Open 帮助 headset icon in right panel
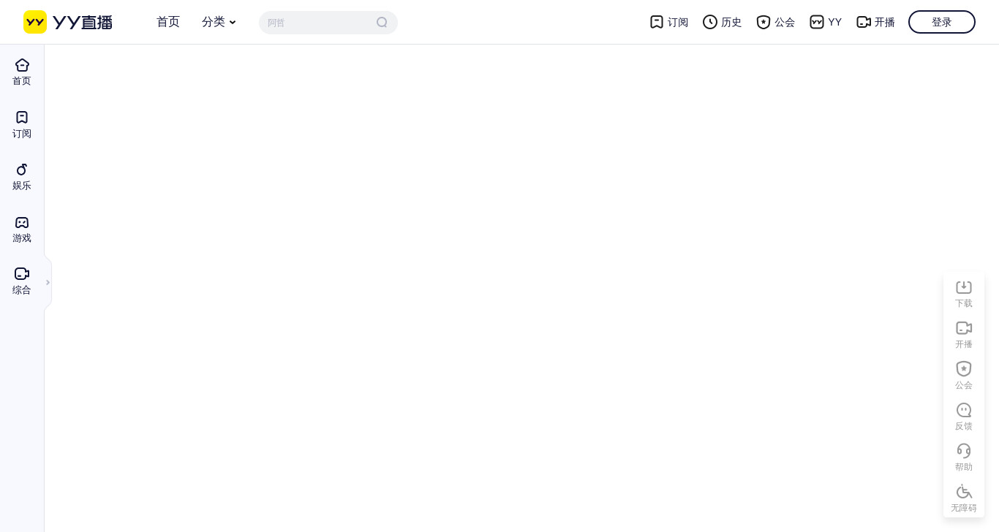The image size is (999, 532). click(964, 450)
